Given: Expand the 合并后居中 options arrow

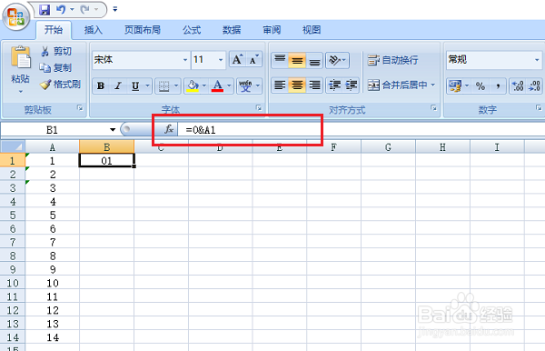Looking at the screenshot, I should coord(433,85).
